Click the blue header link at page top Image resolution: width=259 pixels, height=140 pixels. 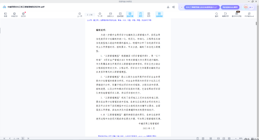[119, 20]
